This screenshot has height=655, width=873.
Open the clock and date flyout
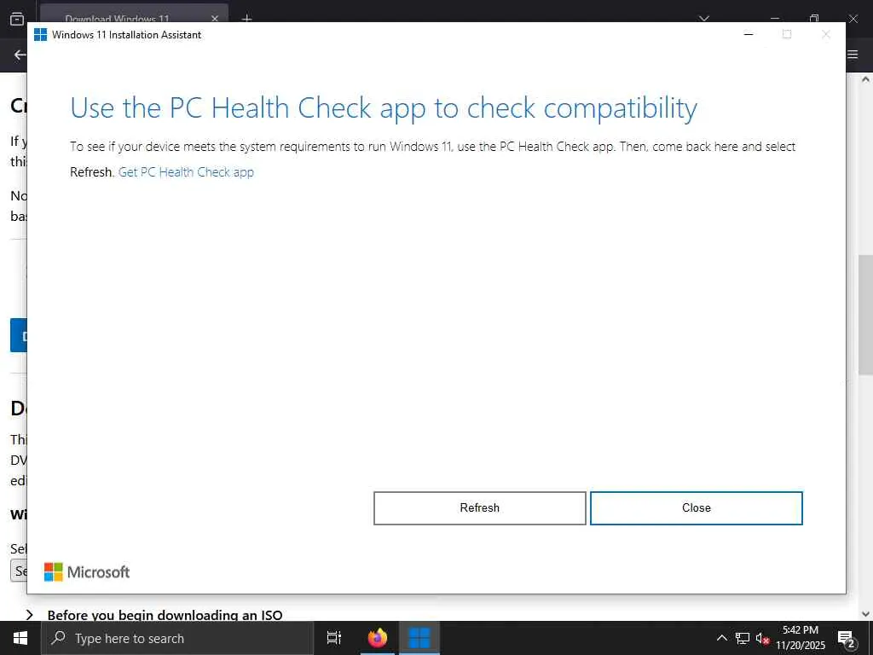(x=801, y=638)
